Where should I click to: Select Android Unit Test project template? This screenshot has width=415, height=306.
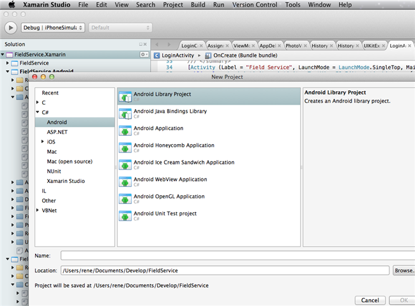point(209,216)
